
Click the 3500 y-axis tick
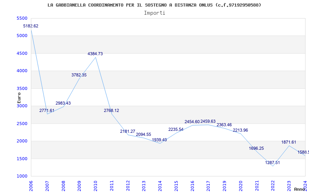coord(22,88)
